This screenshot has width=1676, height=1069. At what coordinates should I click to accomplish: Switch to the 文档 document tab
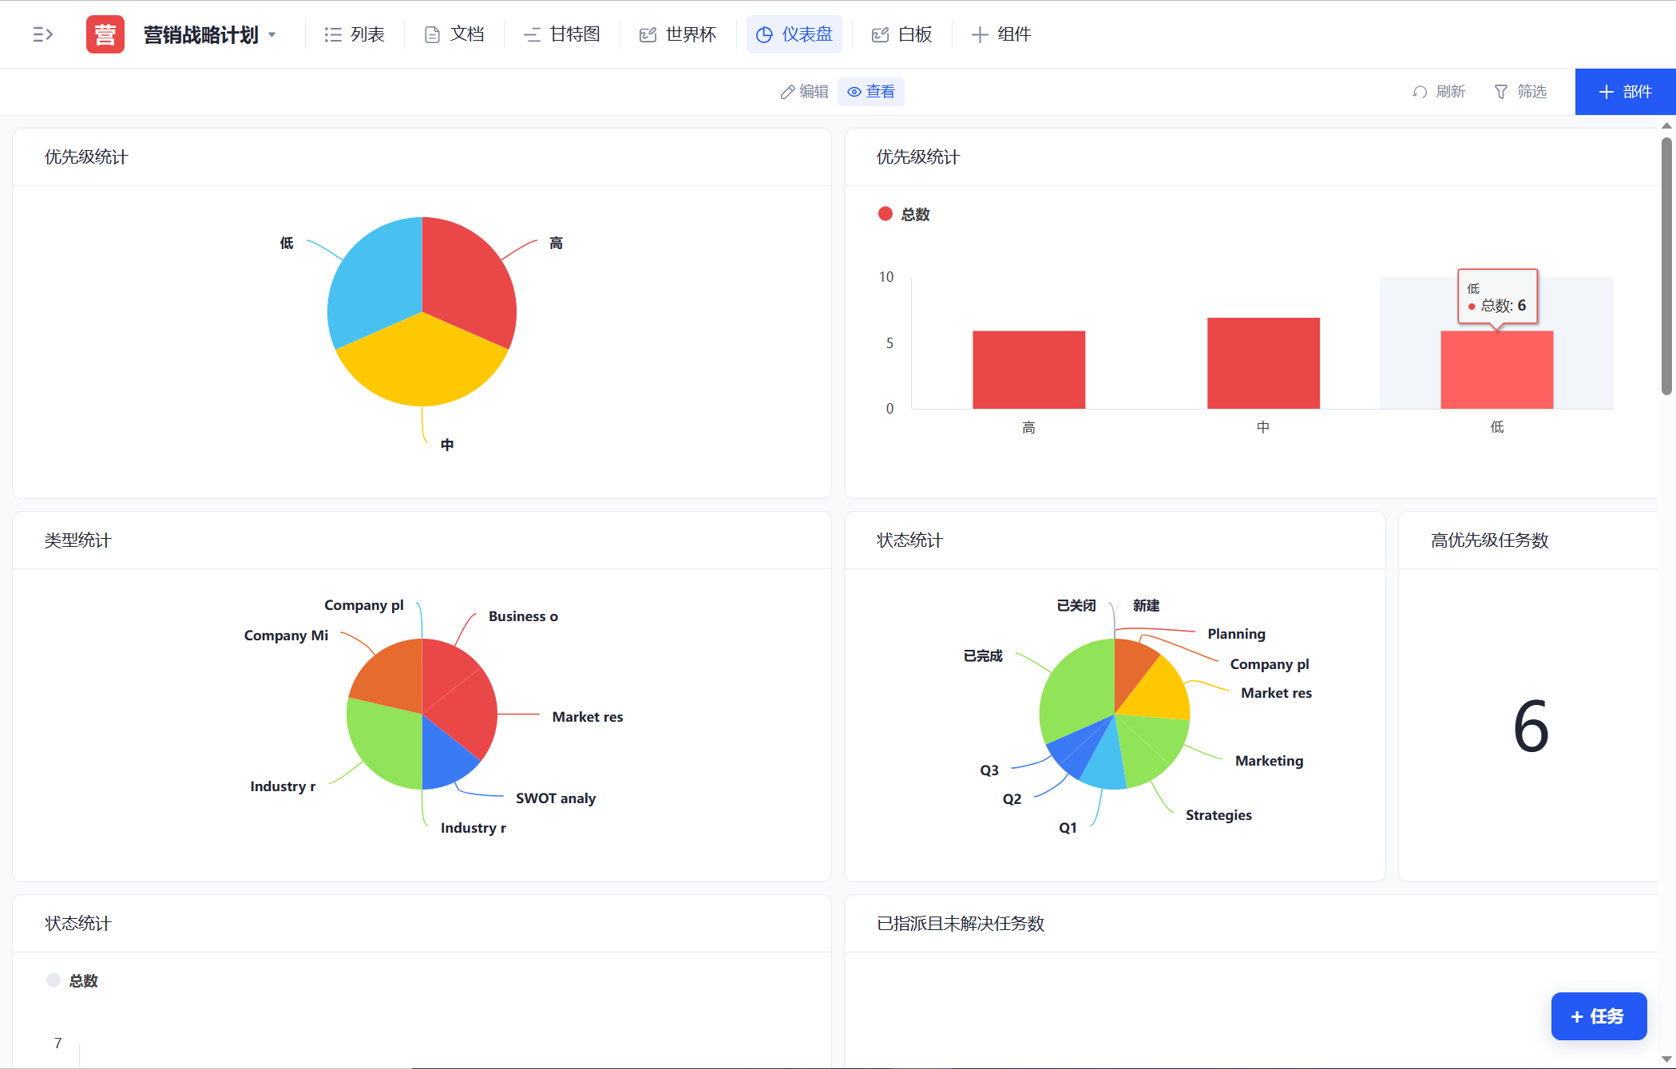pos(454,34)
